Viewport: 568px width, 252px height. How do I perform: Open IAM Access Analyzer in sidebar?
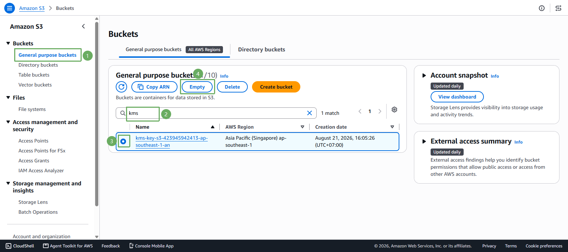click(41, 170)
